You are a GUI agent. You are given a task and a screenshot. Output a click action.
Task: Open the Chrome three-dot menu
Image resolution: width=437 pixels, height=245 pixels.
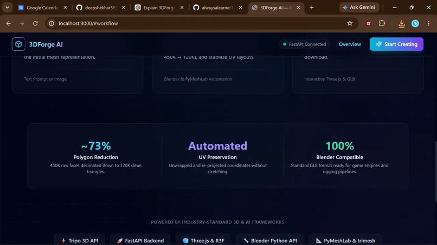[x=429, y=23]
